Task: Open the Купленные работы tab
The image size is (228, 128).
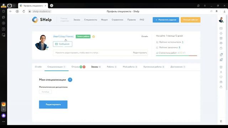Action: (154, 67)
